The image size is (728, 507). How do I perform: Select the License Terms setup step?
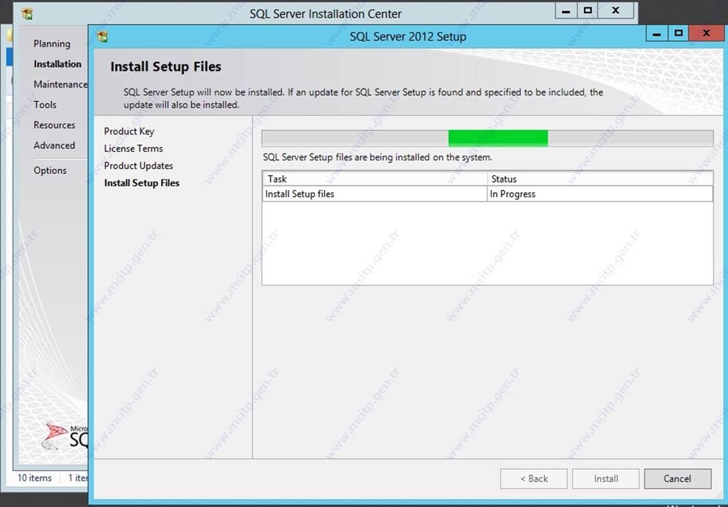pos(133,148)
